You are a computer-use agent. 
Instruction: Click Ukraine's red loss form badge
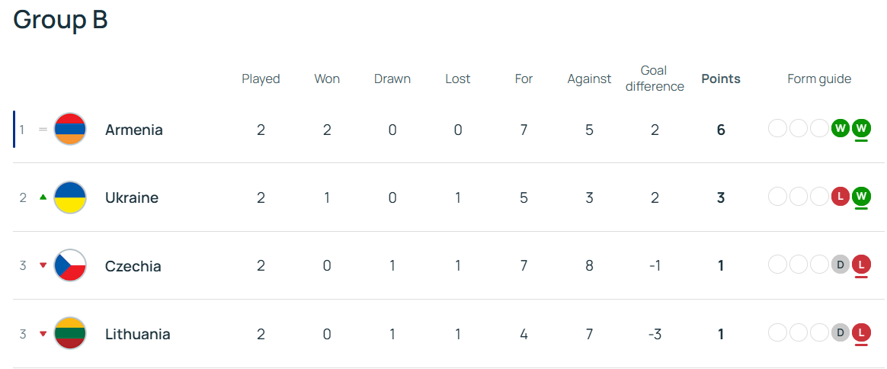pyautogui.click(x=841, y=197)
